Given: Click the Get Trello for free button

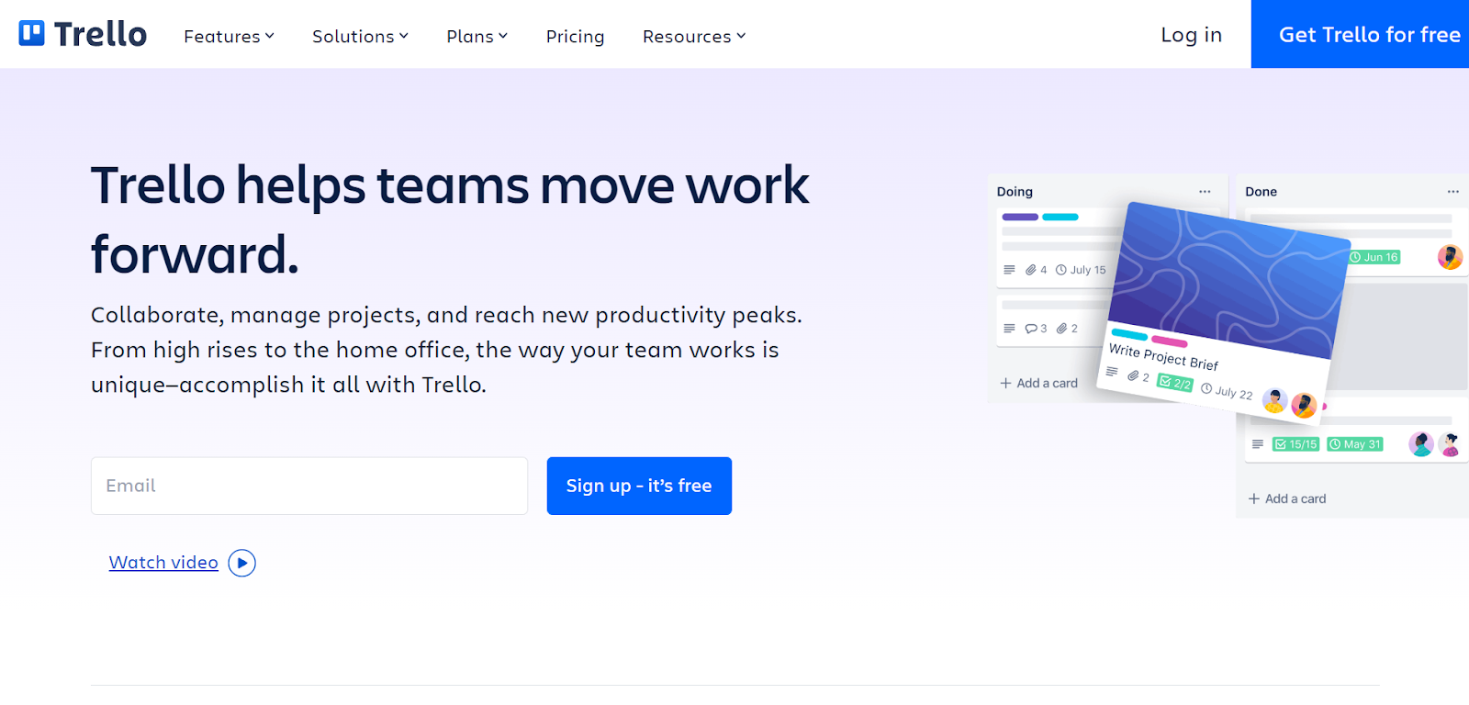Looking at the screenshot, I should coord(1360,34).
